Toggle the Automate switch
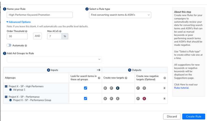207x121 pixels. click(9, 45)
